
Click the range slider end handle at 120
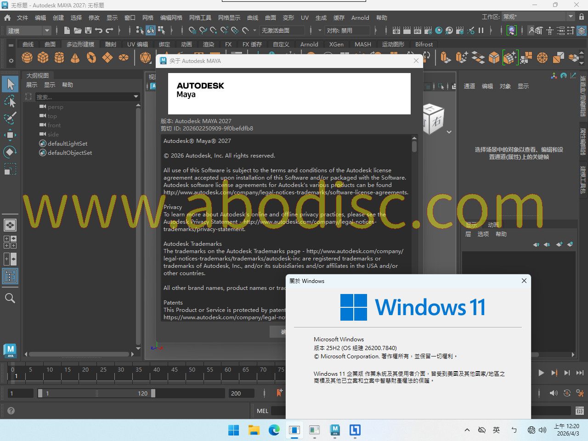pyautogui.click(x=153, y=393)
